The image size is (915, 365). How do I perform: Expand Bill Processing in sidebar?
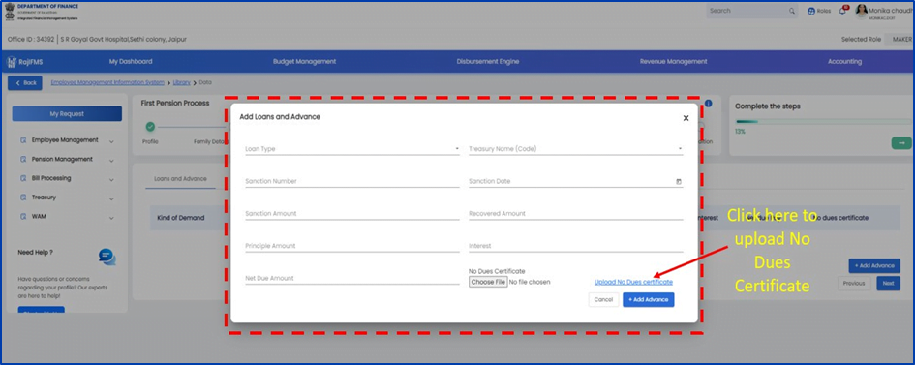[x=111, y=179]
